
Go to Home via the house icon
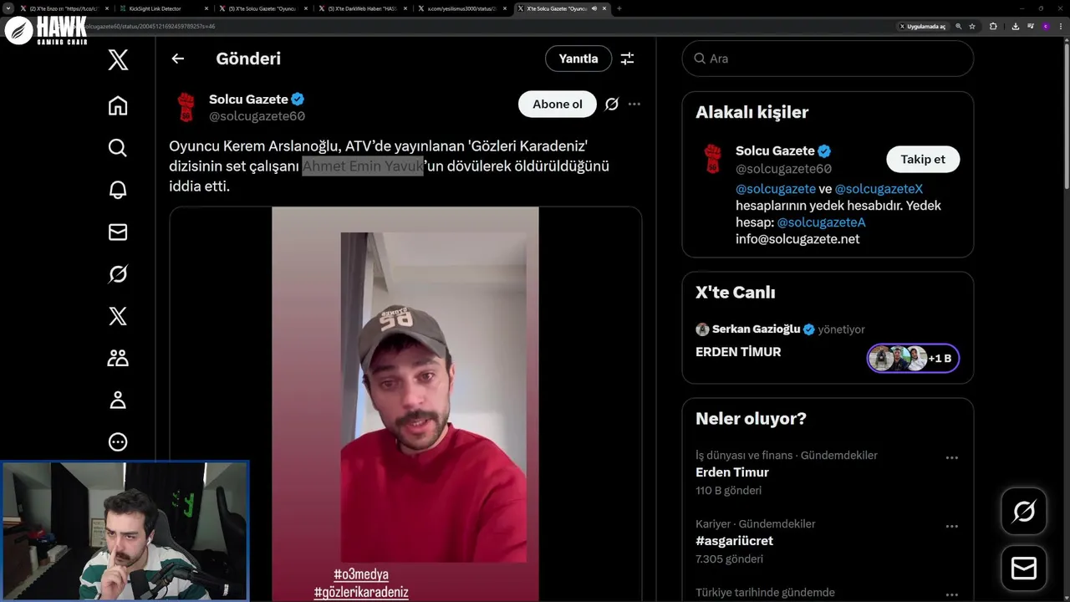(x=118, y=105)
